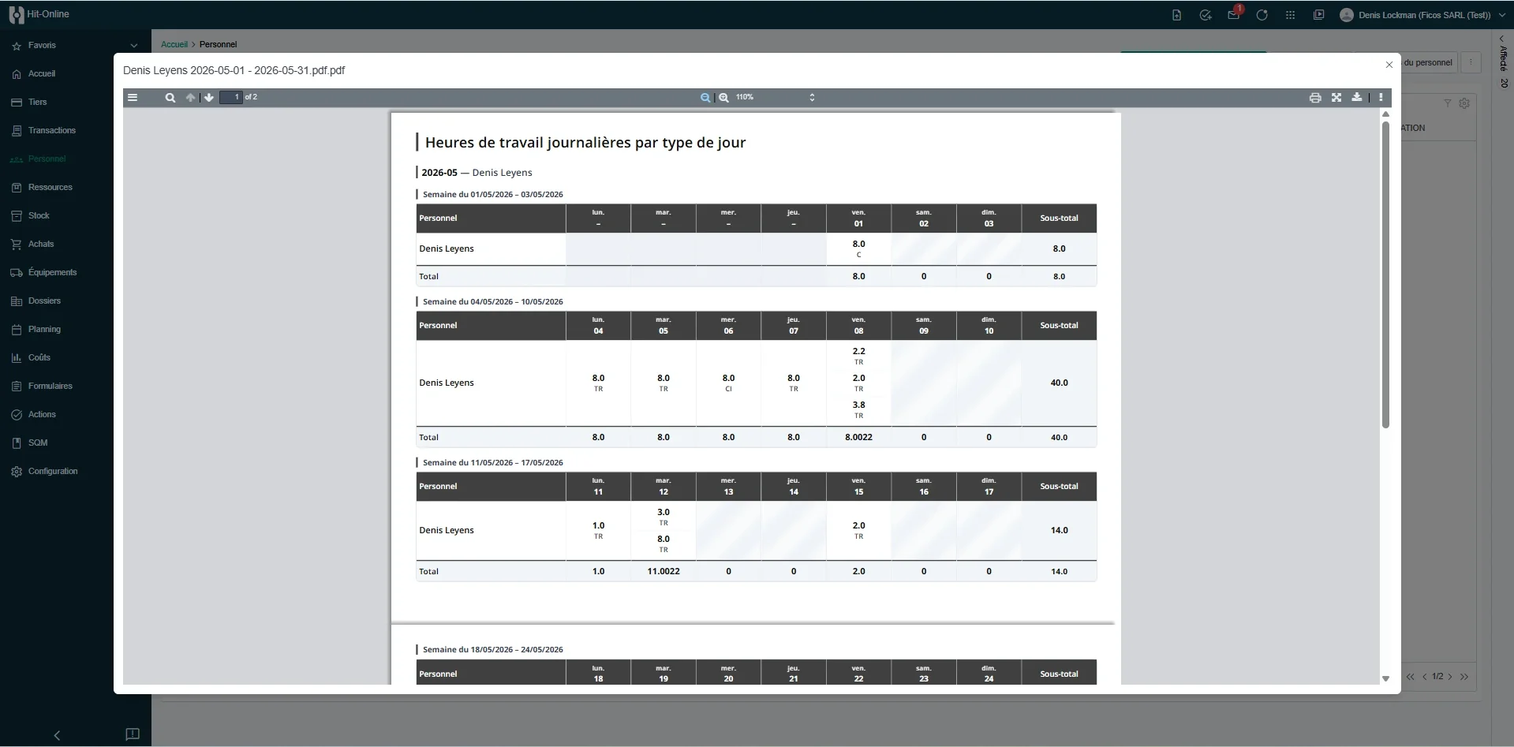Open the mail notifications icon

click(1233, 15)
